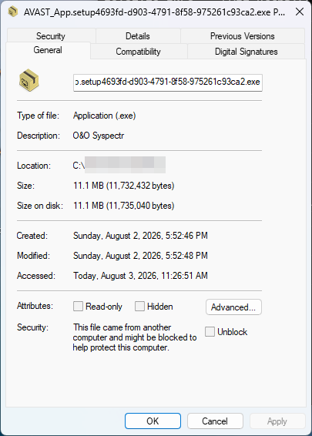The height and width of the screenshot is (436, 312).
Task: Click the 'Security:' label near the bottom
Action: [x=32, y=327]
